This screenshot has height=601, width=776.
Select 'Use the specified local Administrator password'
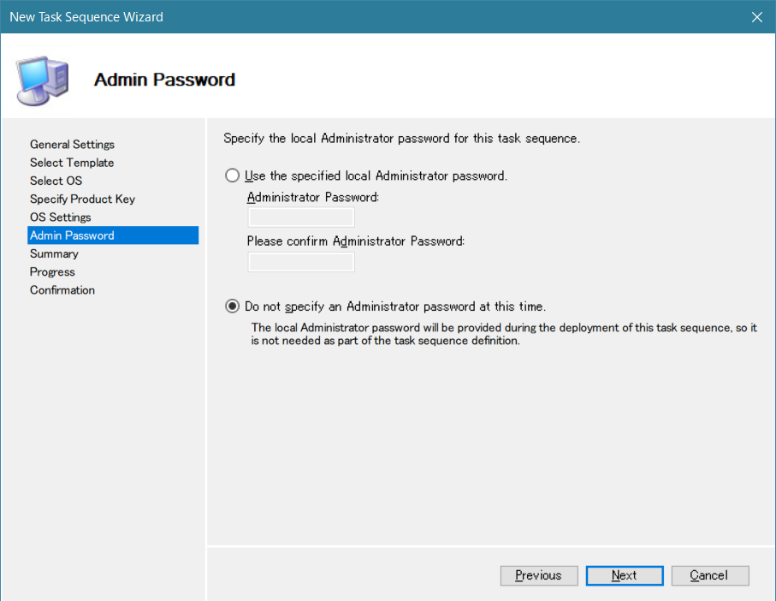coord(232,176)
